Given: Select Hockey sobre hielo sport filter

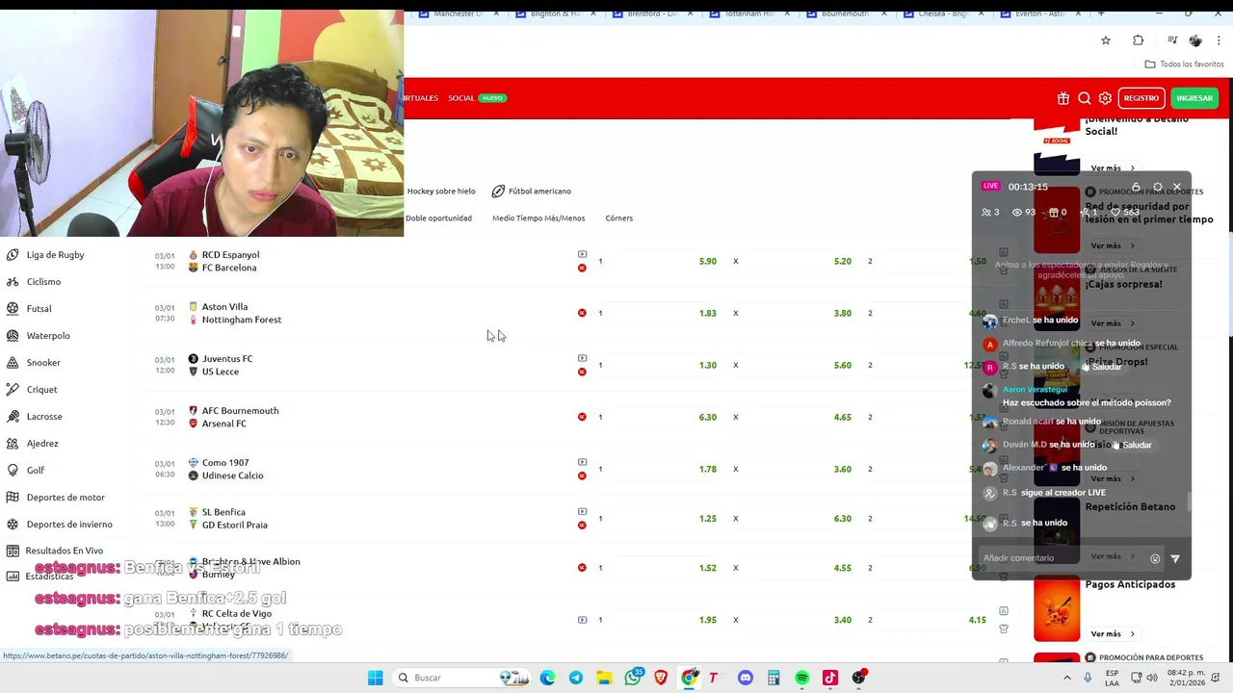Looking at the screenshot, I should point(441,191).
